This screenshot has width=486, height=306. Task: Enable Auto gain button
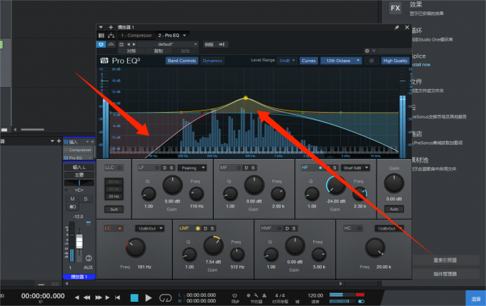point(394,209)
